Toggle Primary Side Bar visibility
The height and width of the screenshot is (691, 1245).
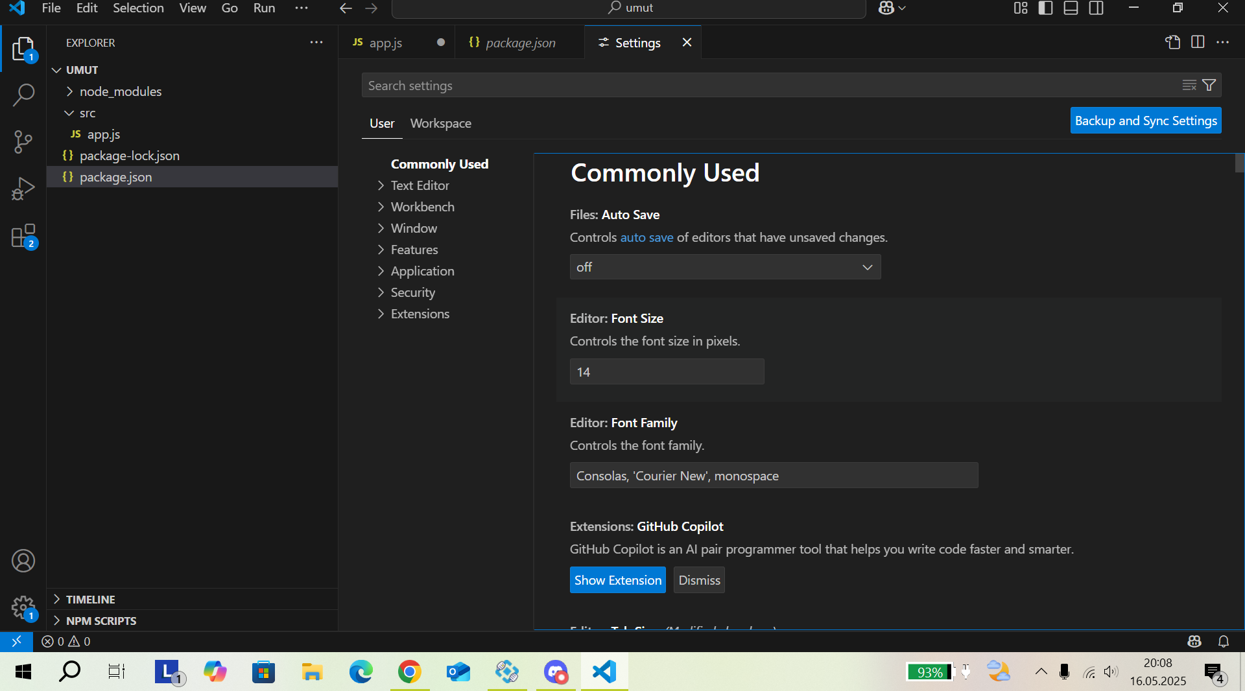(1045, 8)
